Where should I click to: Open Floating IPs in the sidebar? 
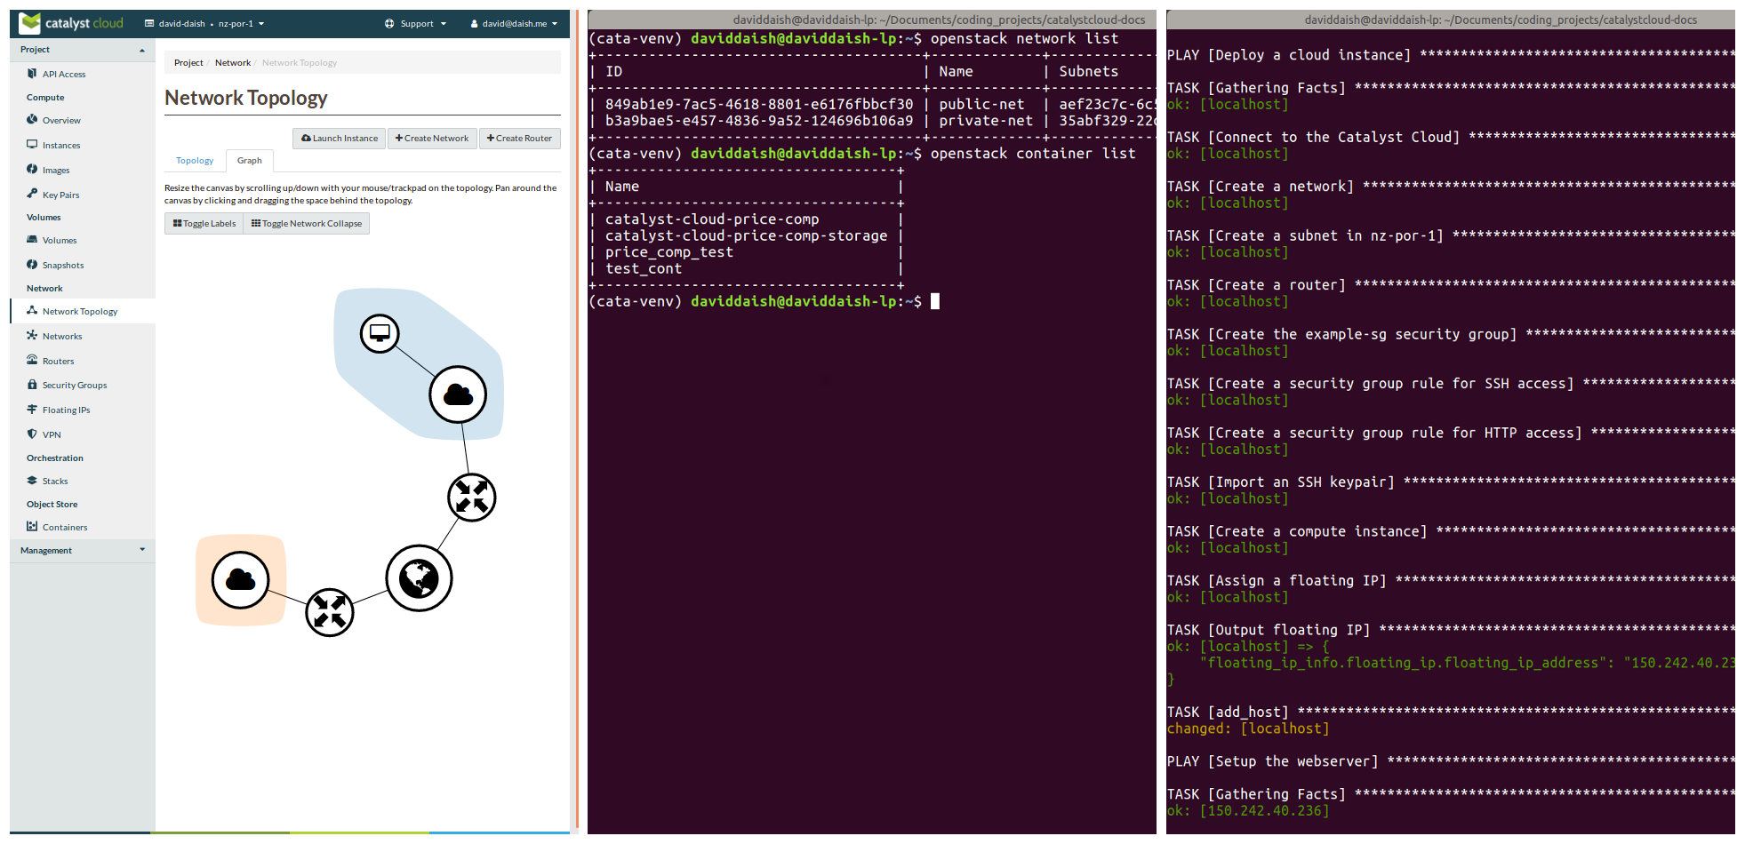click(59, 410)
